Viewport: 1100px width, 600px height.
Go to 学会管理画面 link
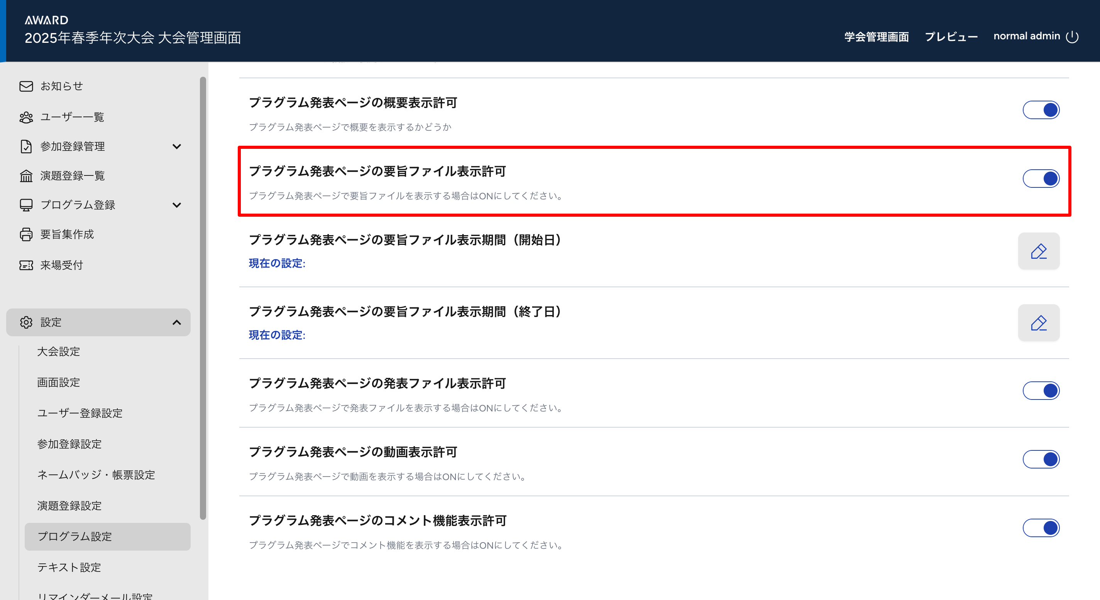pos(876,37)
